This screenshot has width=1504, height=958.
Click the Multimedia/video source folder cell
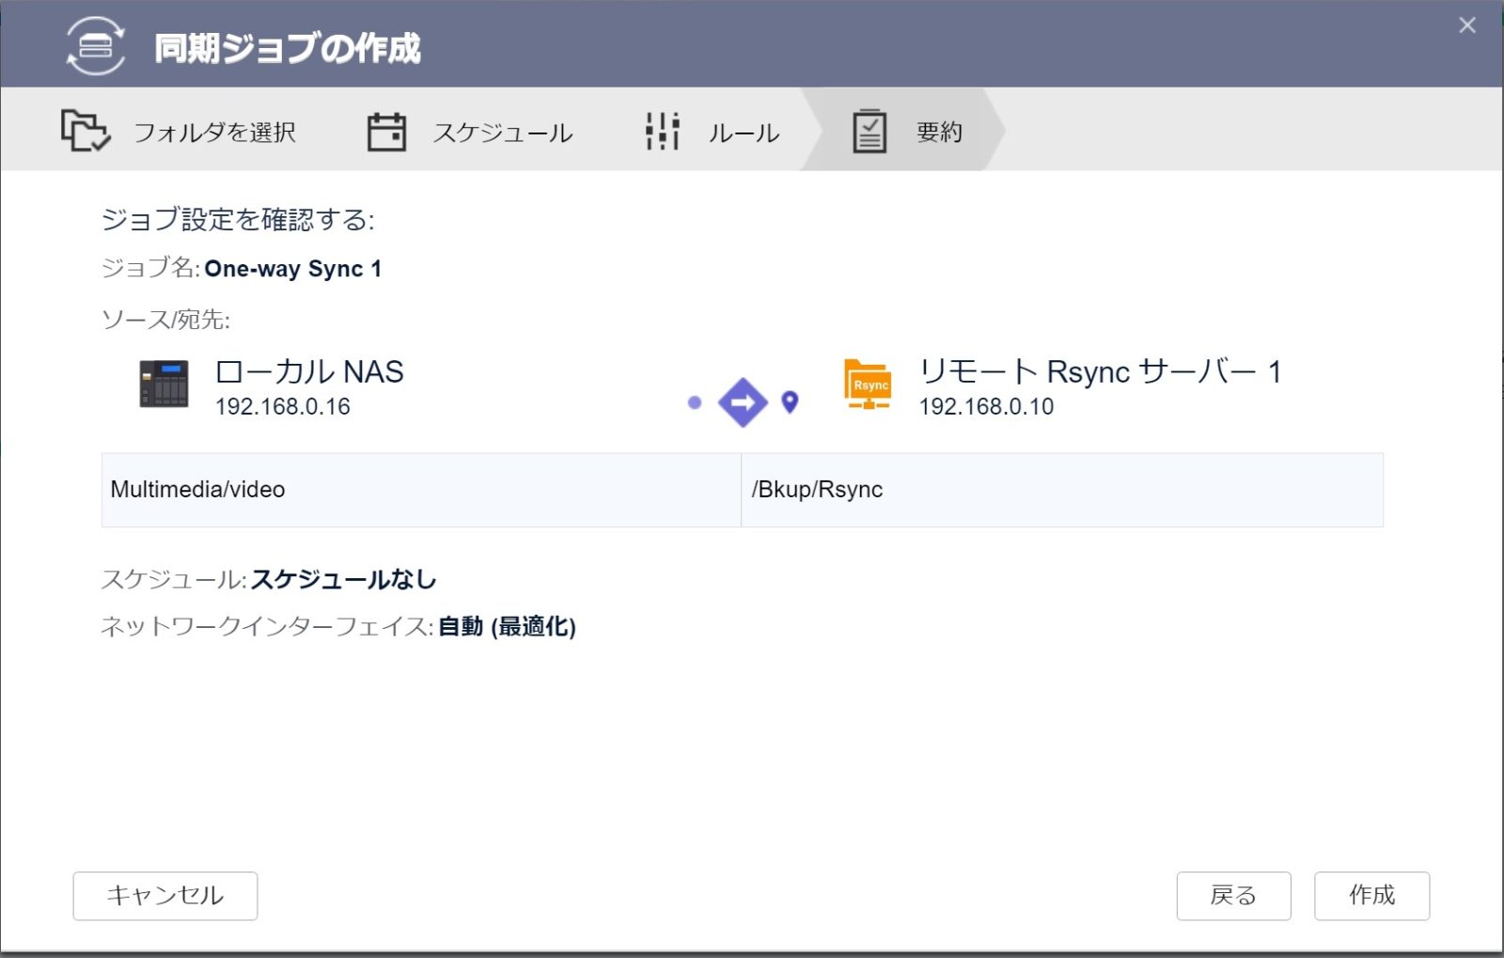(x=420, y=490)
